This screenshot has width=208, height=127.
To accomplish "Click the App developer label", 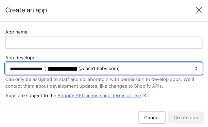I will click(x=21, y=58).
